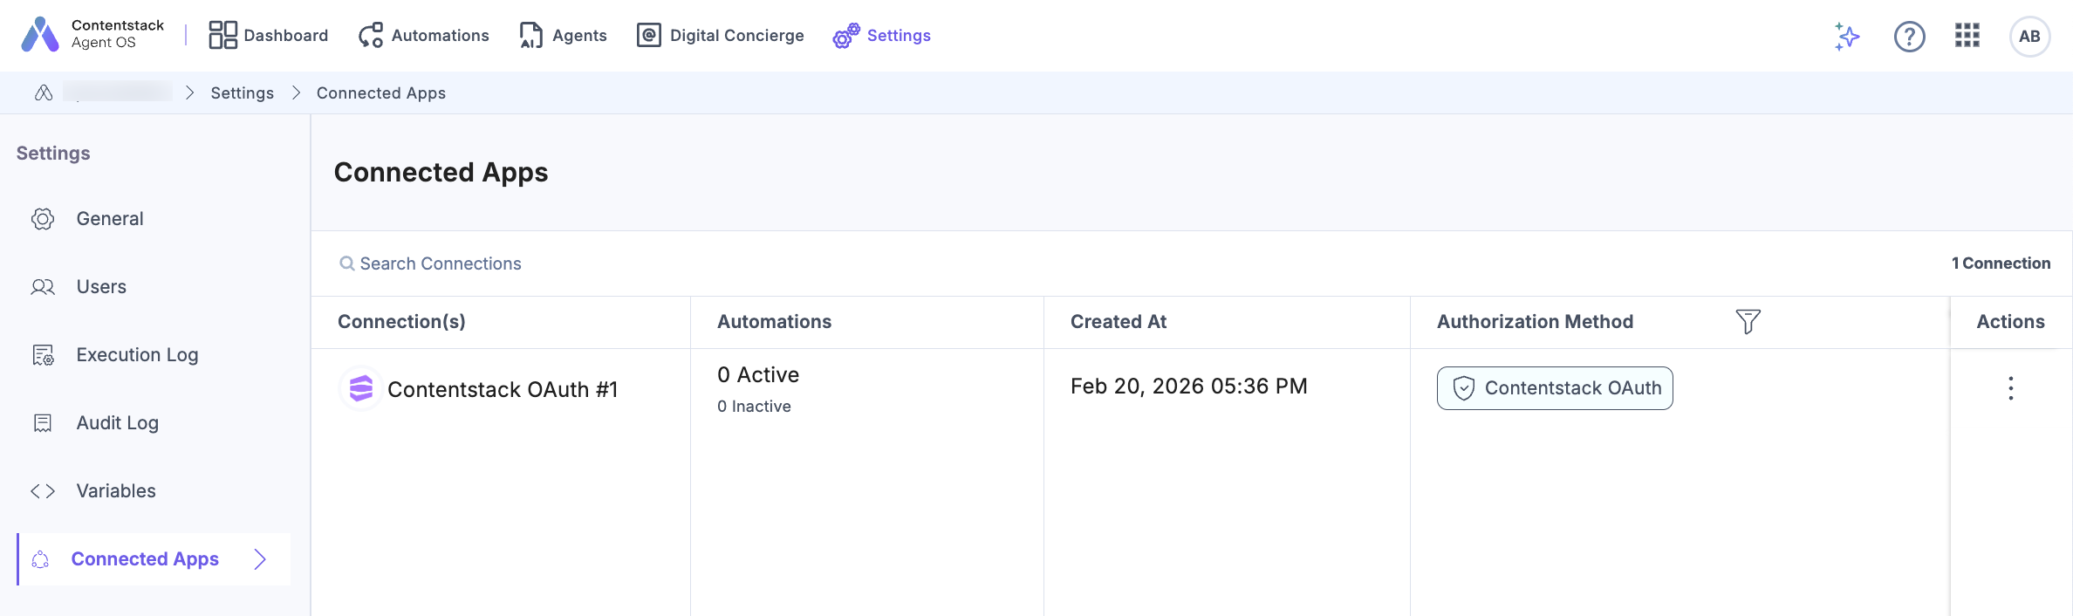Viewport: 2073px width, 616px height.
Task: Click the Audit Log icon
Action: coord(43,423)
